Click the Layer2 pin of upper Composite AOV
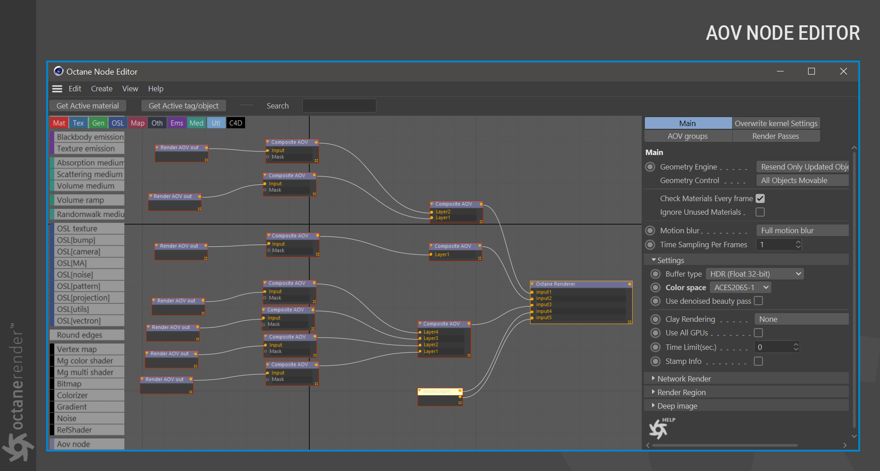The height and width of the screenshot is (471, 880). point(432,212)
